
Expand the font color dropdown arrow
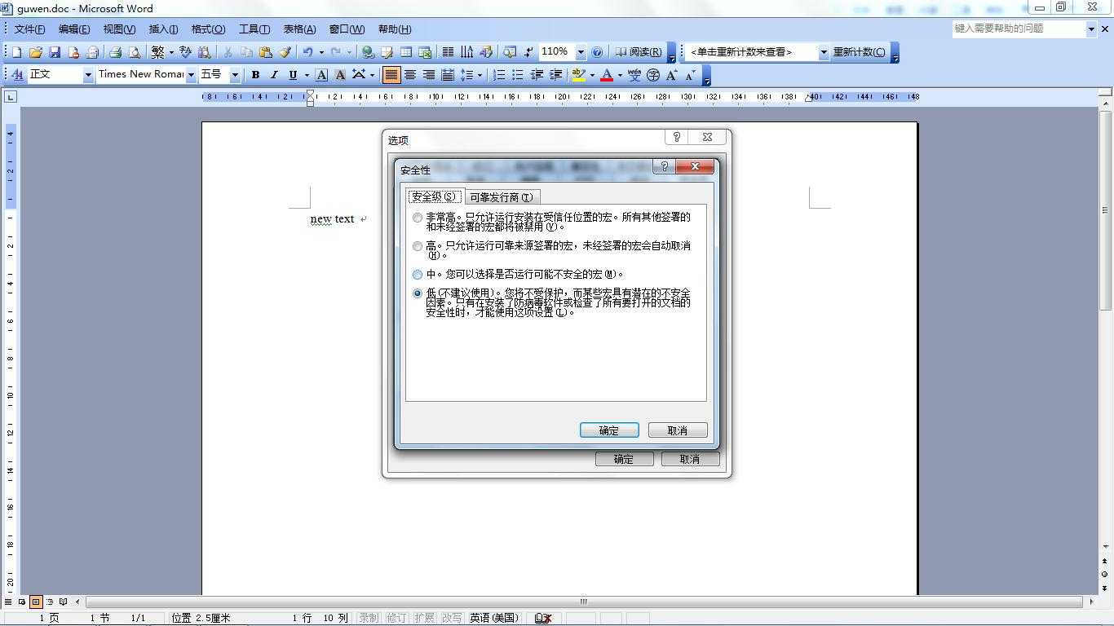[620, 75]
